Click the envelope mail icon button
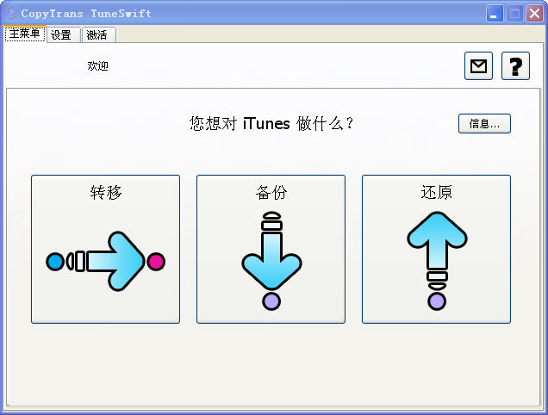Viewport: 548px width, 415px height. 478,65
